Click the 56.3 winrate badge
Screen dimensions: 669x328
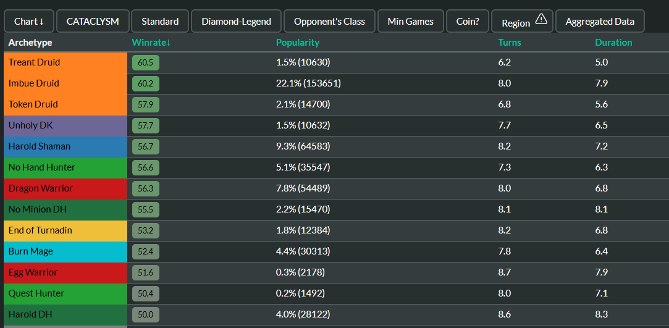[146, 188]
